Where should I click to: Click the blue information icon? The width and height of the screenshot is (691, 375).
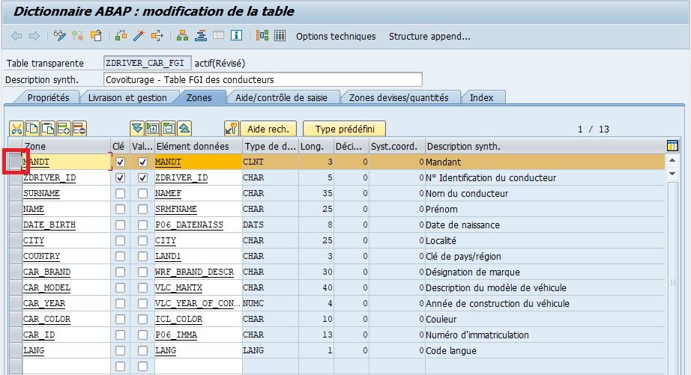236,36
